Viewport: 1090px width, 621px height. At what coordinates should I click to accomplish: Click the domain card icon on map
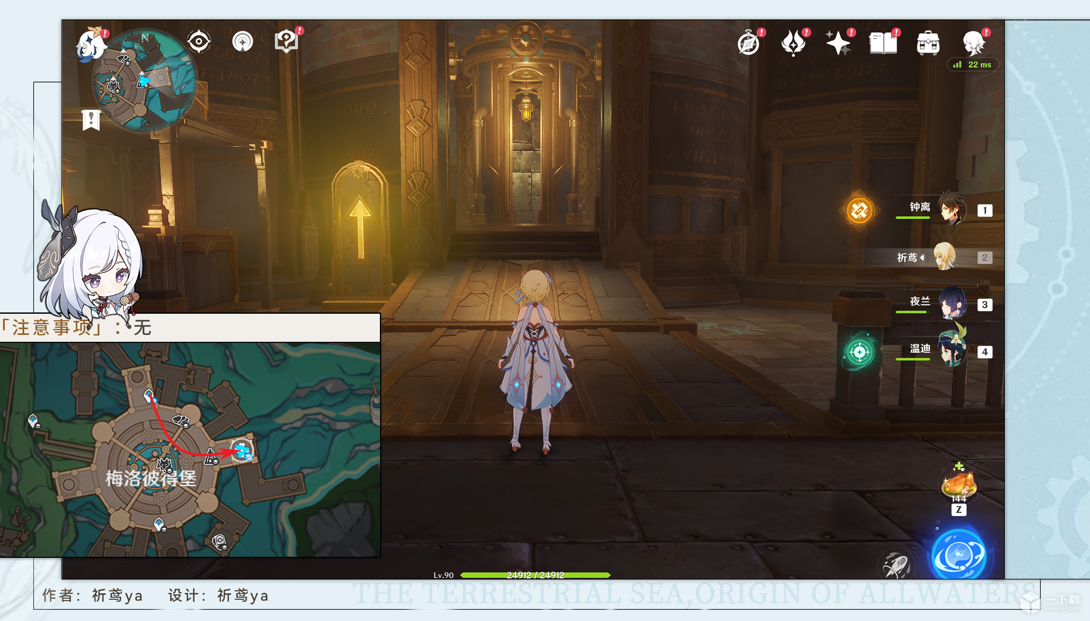(x=220, y=542)
